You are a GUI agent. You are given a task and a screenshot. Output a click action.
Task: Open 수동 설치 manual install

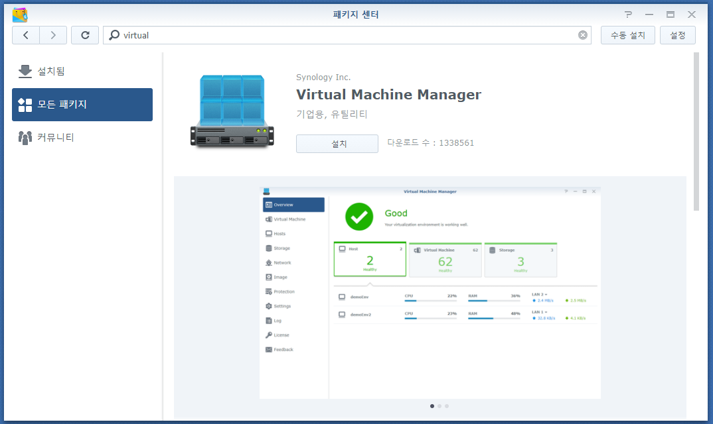(x=627, y=35)
